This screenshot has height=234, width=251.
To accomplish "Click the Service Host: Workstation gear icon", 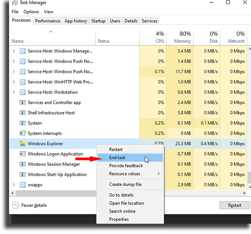I will pyautogui.click(x=23, y=92).
